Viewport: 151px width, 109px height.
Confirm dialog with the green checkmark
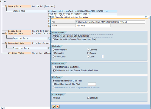pos(54,107)
